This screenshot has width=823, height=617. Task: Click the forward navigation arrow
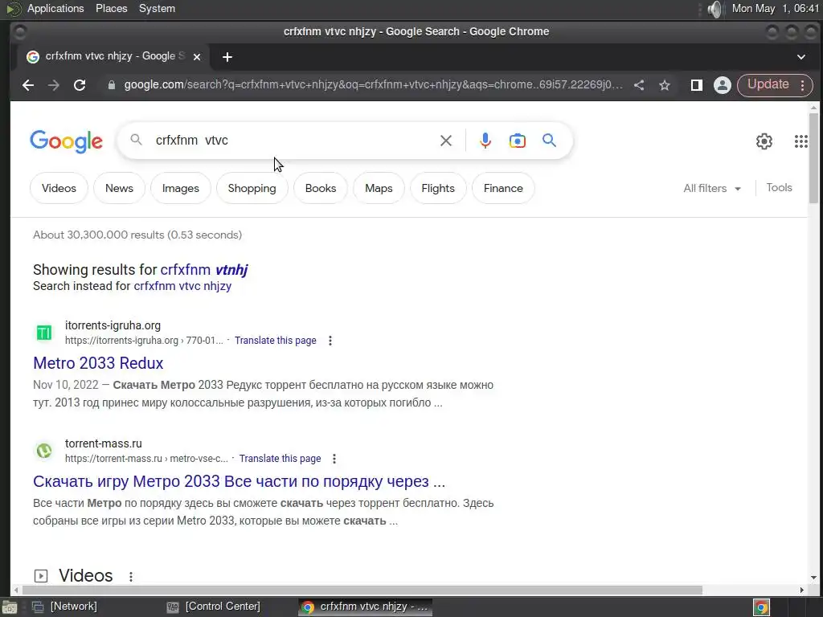click(54, 85)
